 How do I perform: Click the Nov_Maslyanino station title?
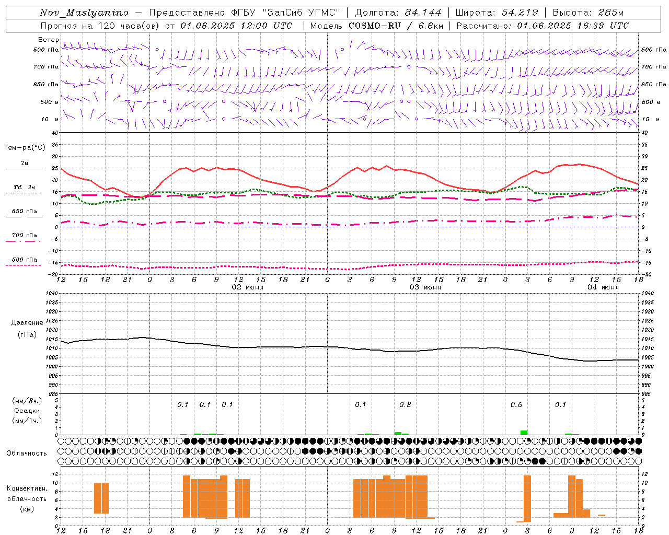coord(84,13)
